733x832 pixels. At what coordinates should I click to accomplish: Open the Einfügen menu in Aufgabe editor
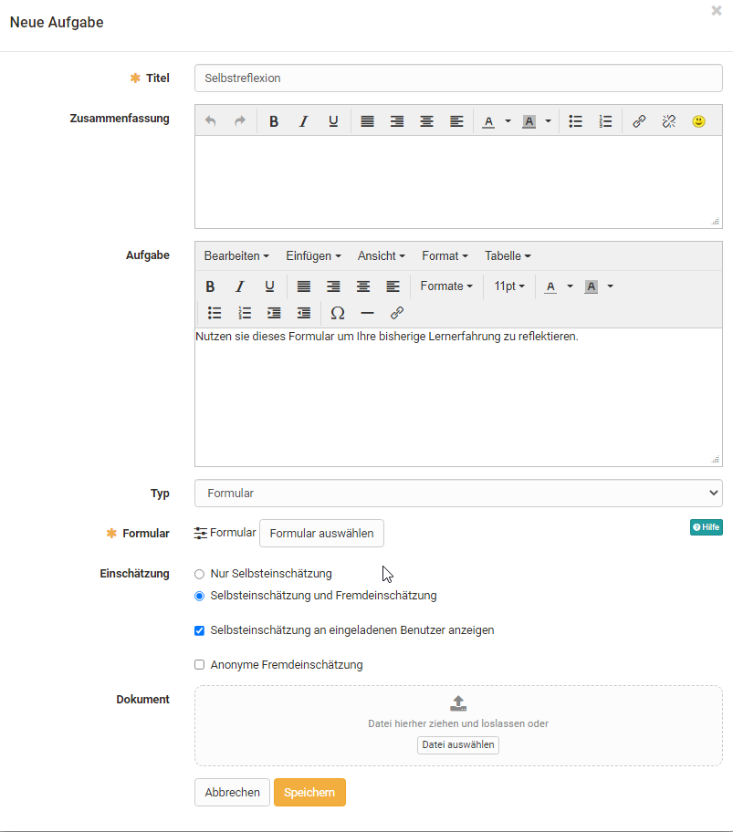point(313,255)
